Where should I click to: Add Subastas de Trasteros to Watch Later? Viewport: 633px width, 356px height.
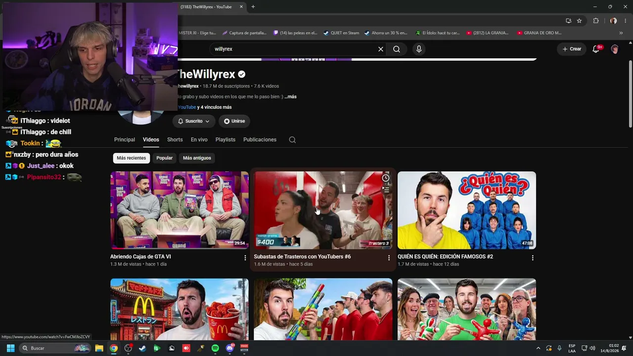tap(386, 178)
